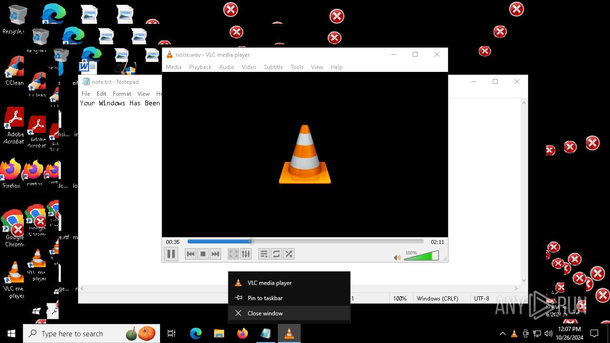The width and height of the screenshot is (610, 343).
Task: Open the Audio menu in VLC
Action: [x=227, y=67]
